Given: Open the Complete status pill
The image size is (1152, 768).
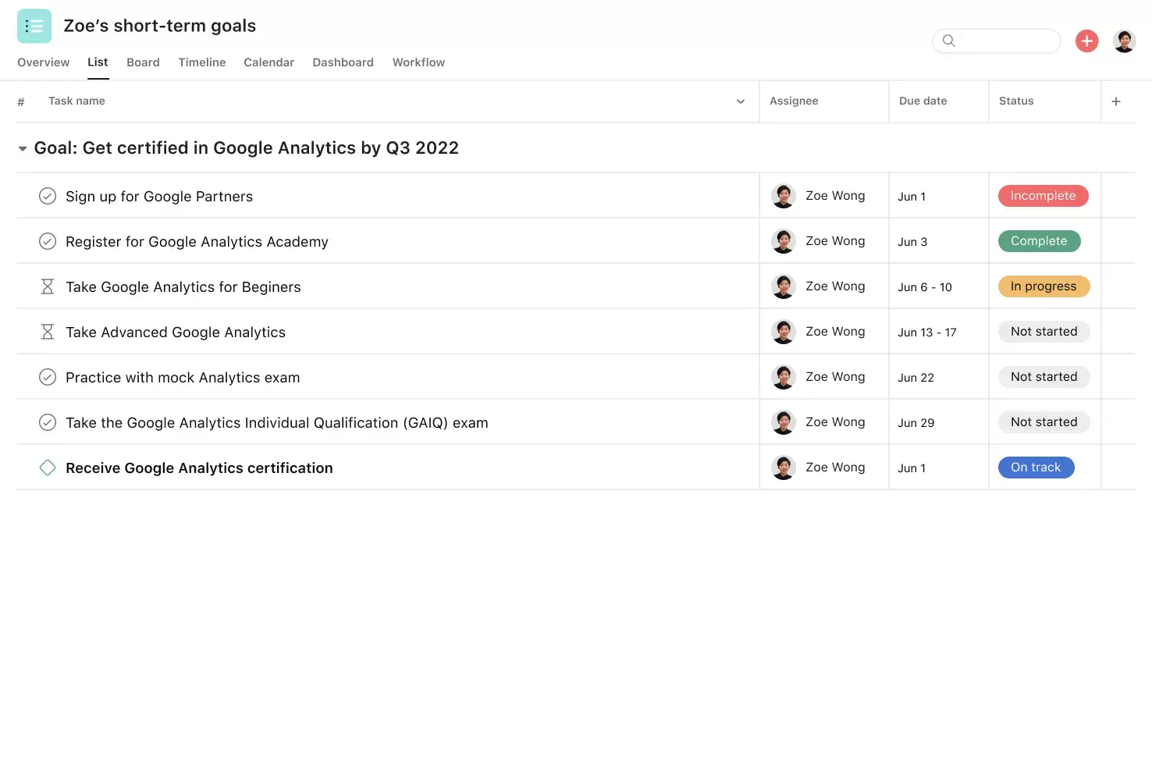Looking at the screenshot, I should click(x=1039, y=241).
